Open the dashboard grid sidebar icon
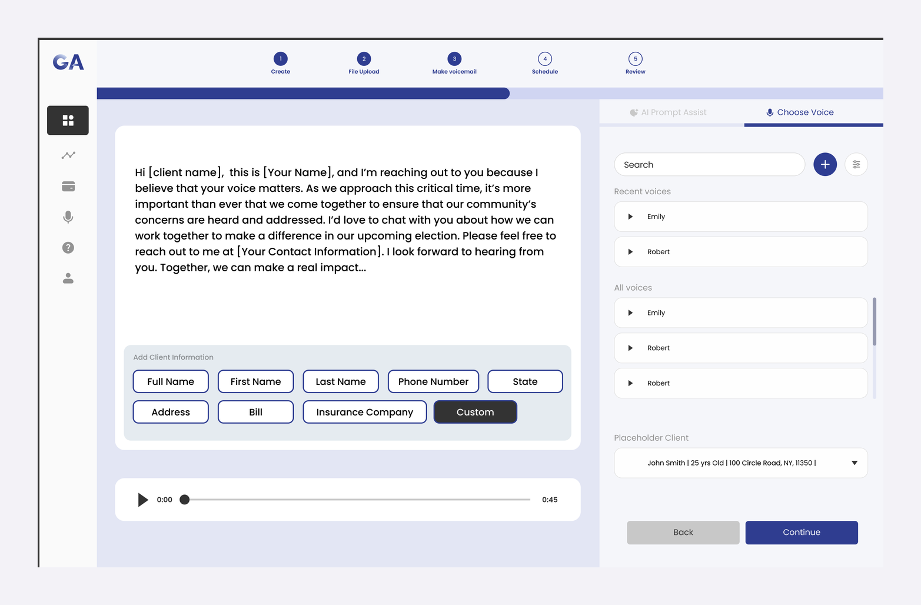Viewport: 921px width, 605px height. 68,120
